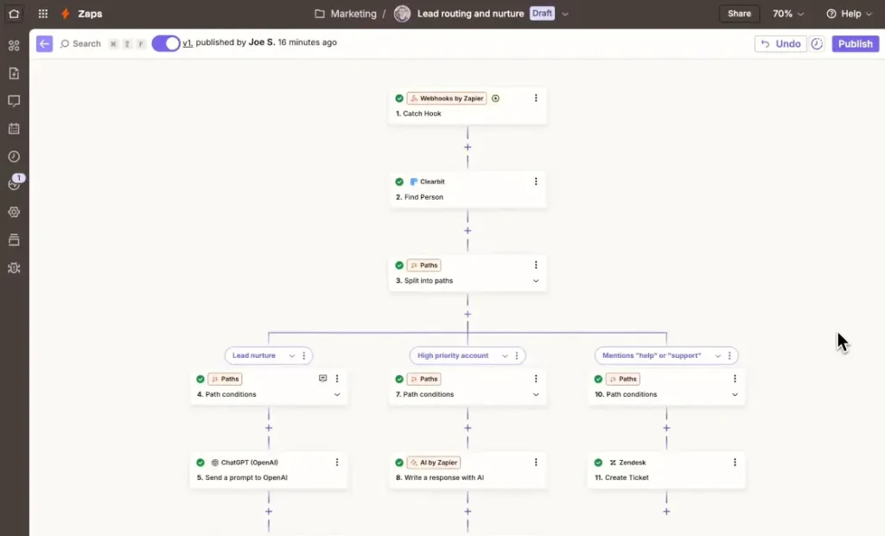Screen dimensions: 885x536
Task: Click the Share button
Action: (x=739, y=14)
